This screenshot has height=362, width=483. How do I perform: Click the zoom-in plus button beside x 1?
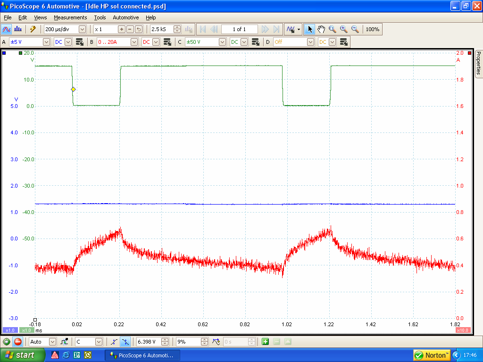121,29
